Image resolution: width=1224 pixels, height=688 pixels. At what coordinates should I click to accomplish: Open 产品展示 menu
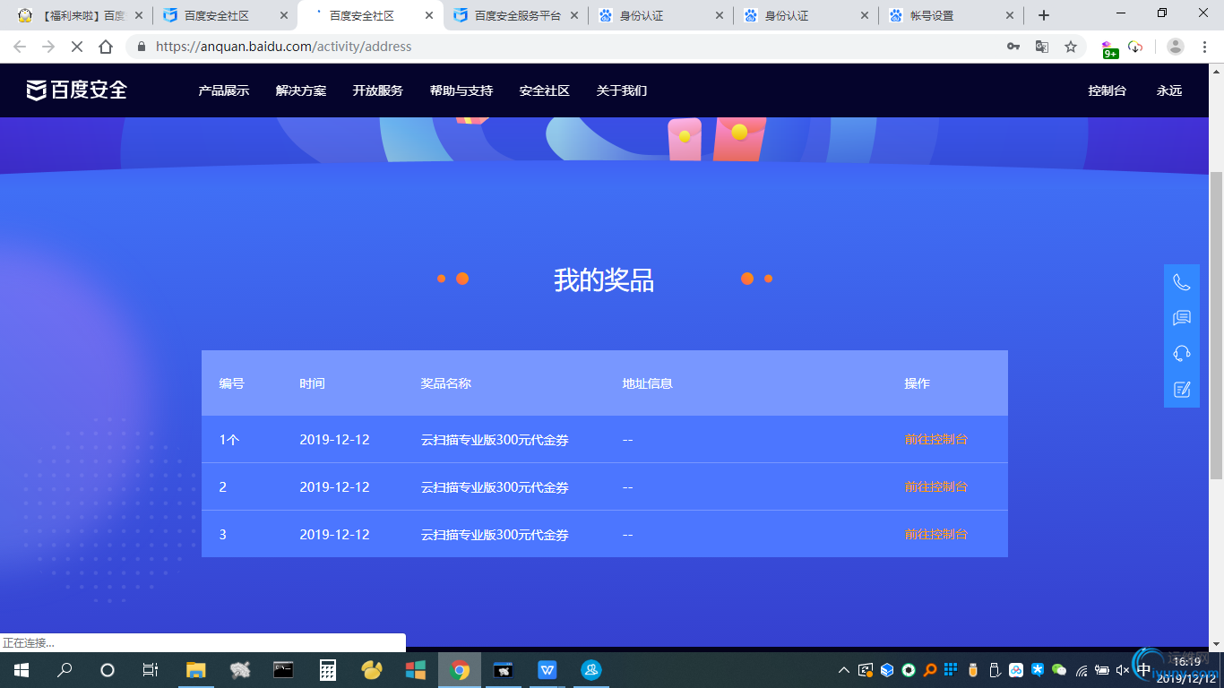224,90
